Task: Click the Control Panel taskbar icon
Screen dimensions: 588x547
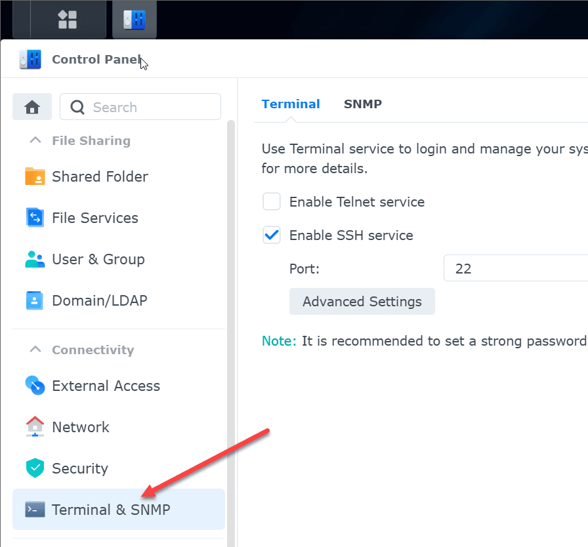Action: point(135,20)
